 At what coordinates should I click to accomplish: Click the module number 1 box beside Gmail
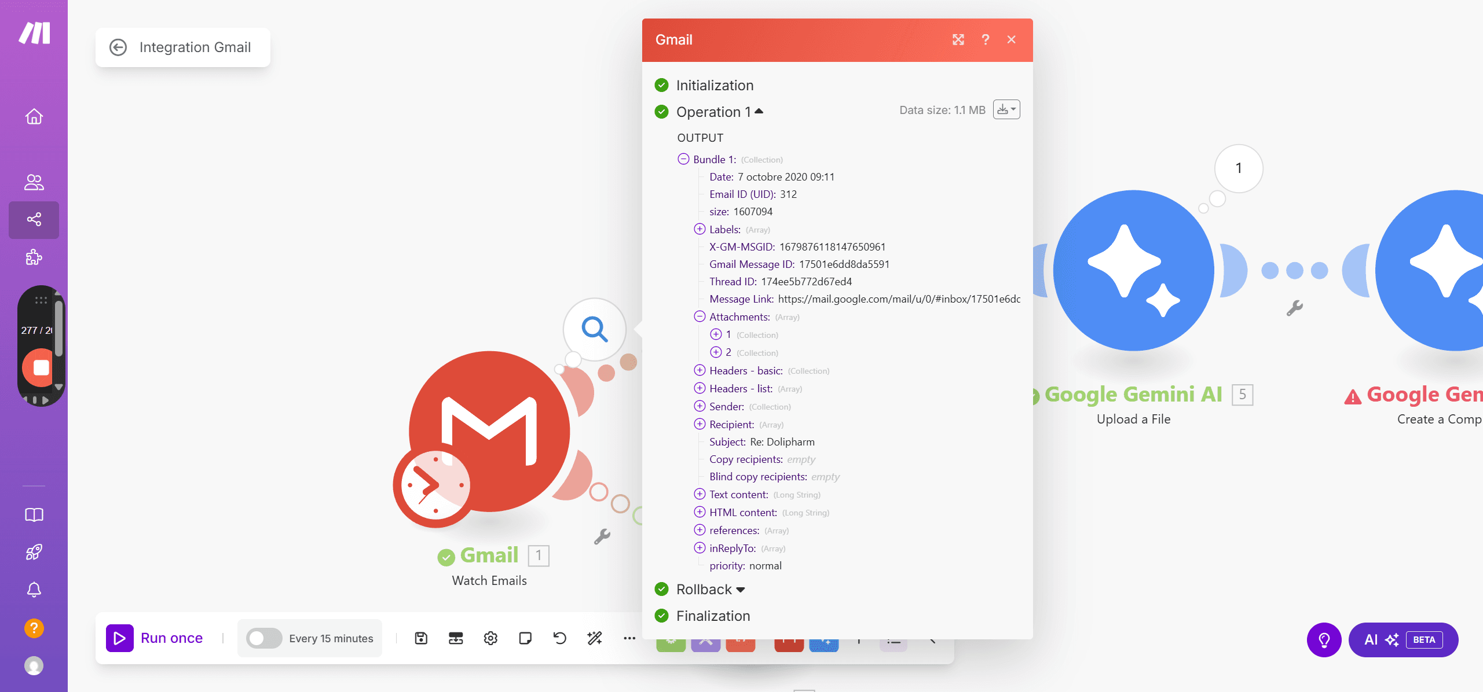(539, 556)
